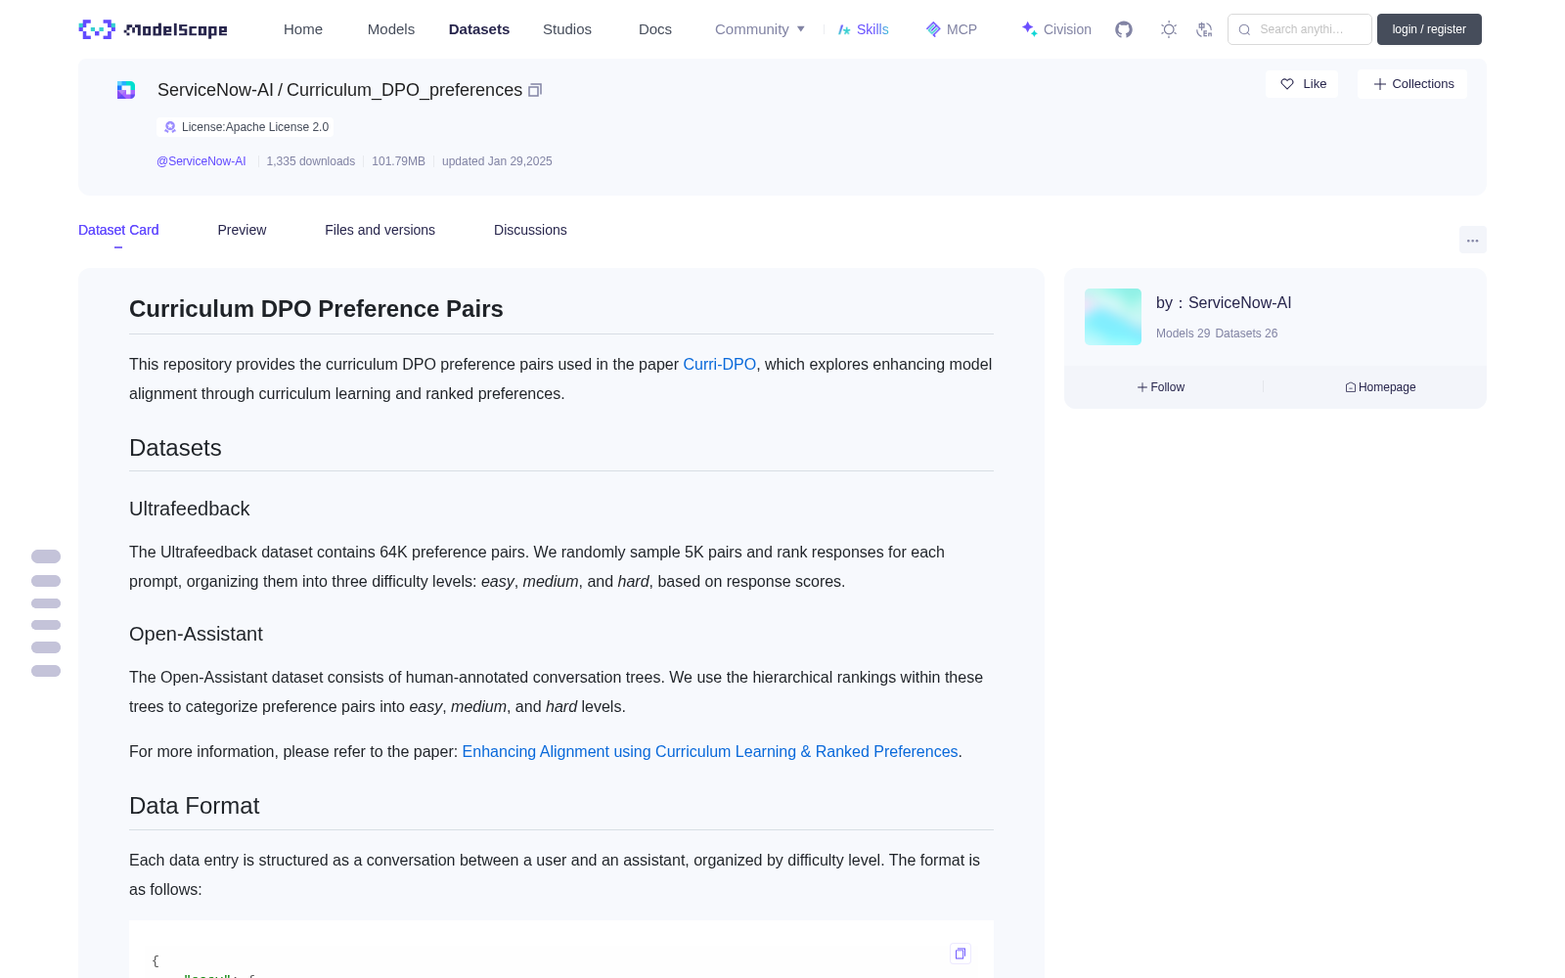Open the MCP navigation item
The height and width of the screenshot is (978, 1565).
pos(952,29)
